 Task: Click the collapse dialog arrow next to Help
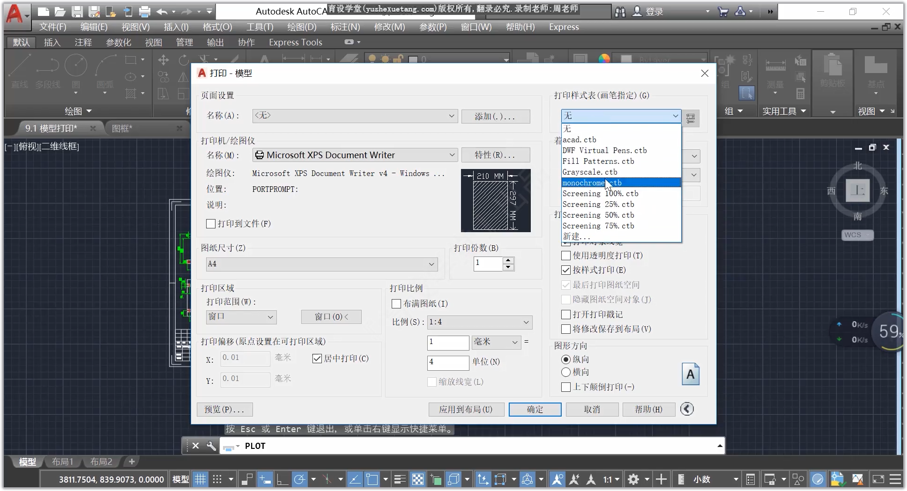[x=687, y=409]
